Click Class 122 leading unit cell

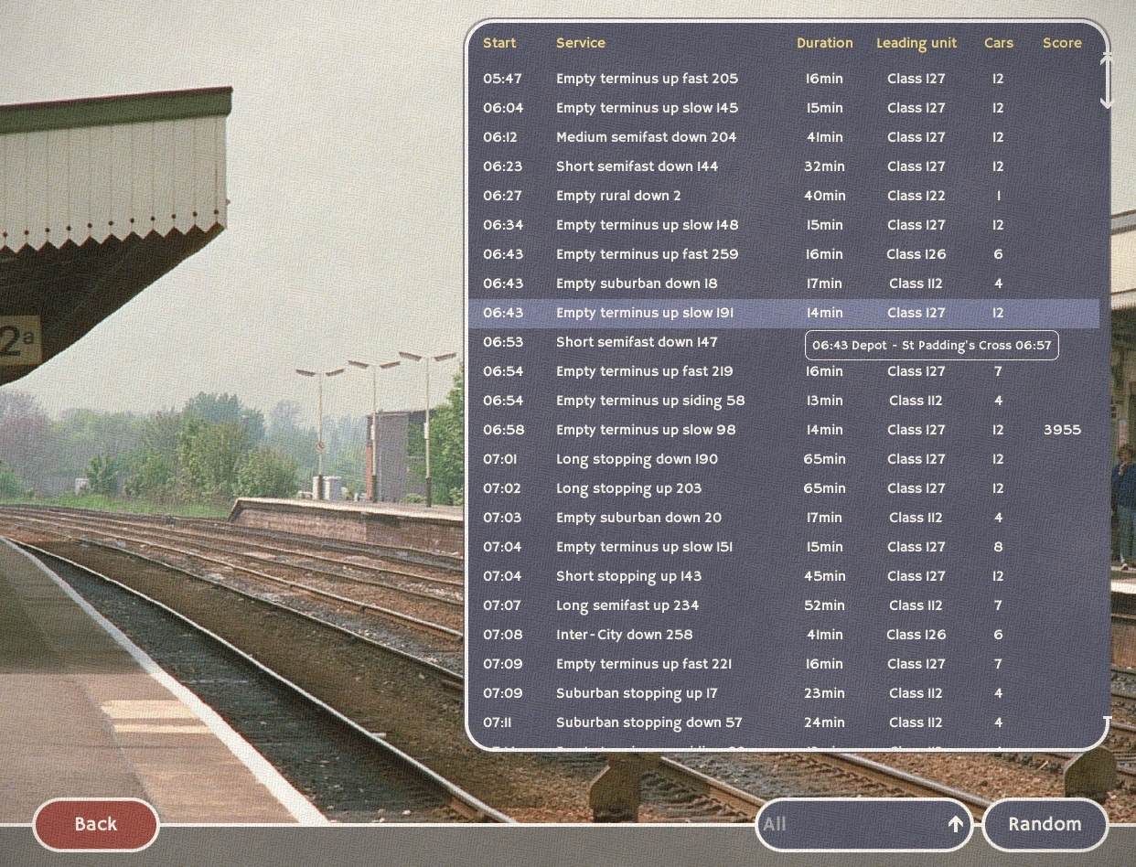click(916, 196)
